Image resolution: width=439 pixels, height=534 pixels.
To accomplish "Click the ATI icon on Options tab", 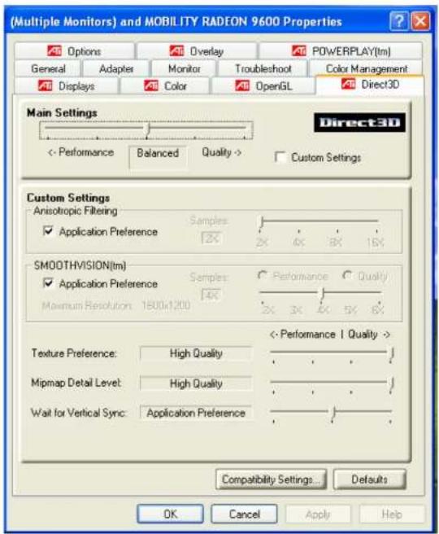I will coord(54,51).
